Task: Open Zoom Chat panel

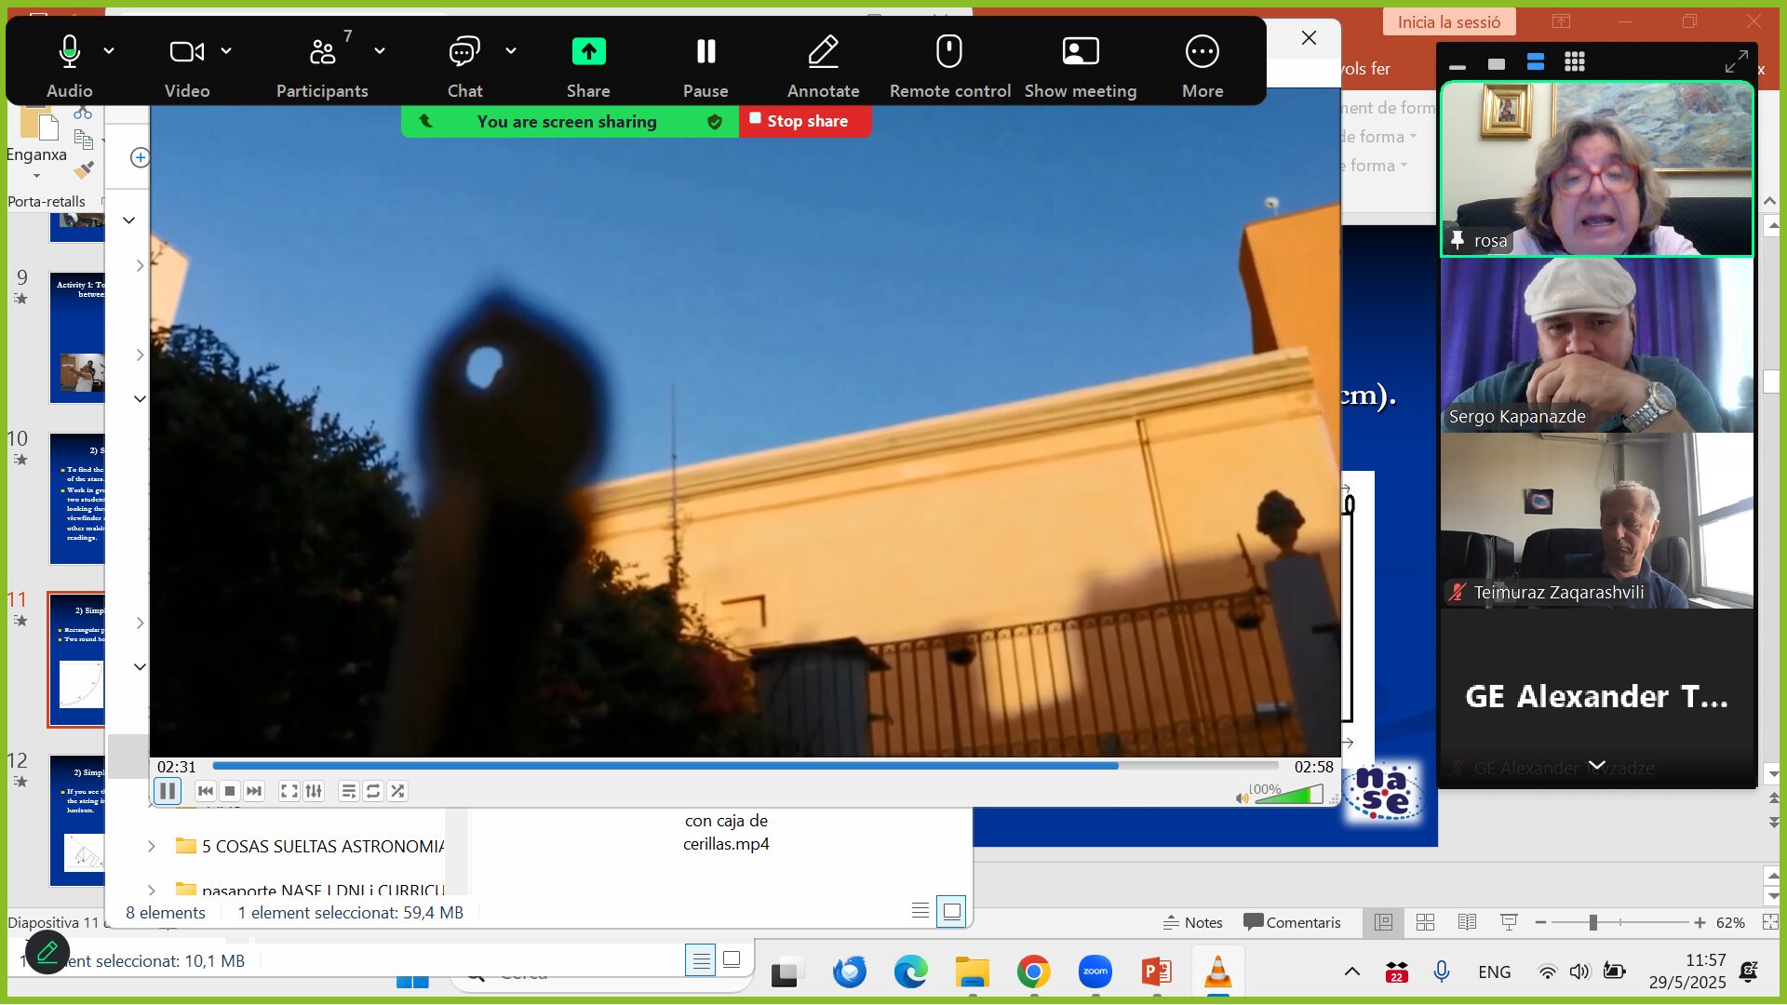Action: point(464,63)
